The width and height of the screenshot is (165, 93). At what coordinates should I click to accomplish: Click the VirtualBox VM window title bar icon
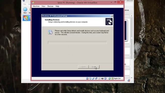tap(33, 3)
